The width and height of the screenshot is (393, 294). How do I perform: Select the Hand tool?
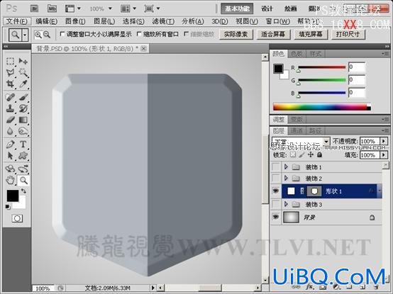click(x=10, y=180)
